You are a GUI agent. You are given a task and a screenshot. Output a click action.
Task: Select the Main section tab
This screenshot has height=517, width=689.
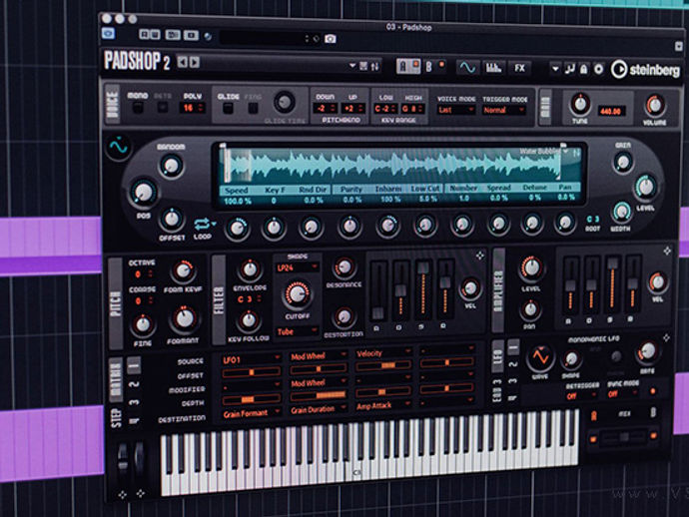pos(545,107)
